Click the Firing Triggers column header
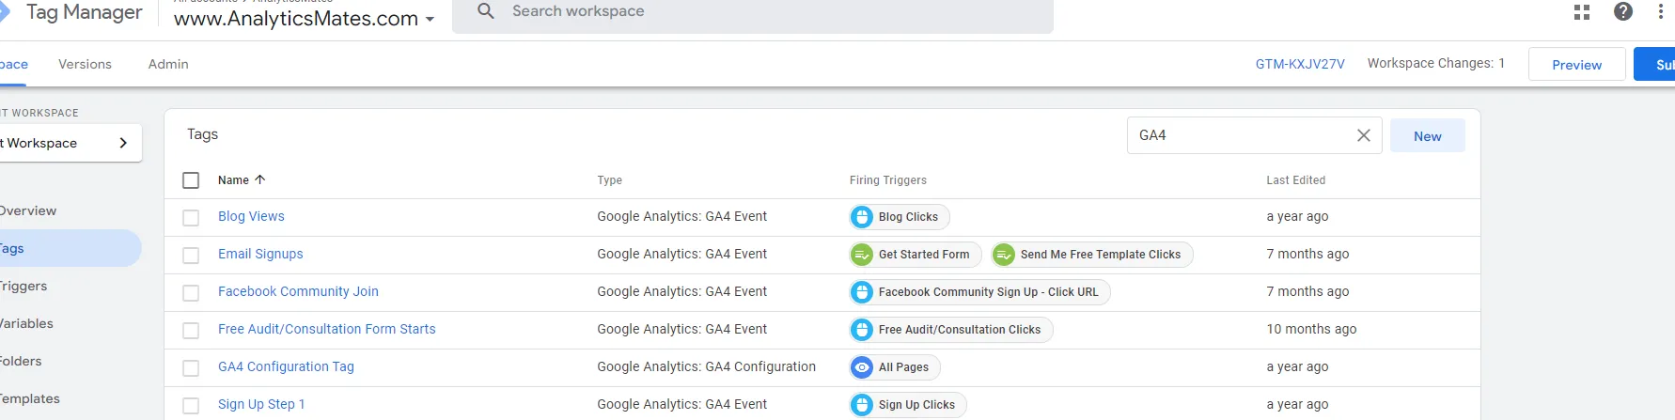The height and width of the screenshot is (420, 1675). pyautogui.click(x=888, y=180)
